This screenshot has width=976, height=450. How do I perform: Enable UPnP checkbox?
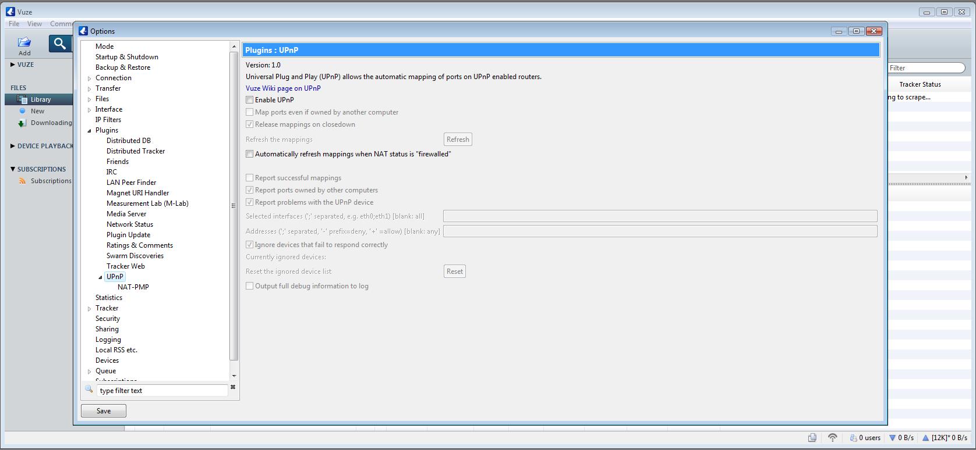click(249, 100)
